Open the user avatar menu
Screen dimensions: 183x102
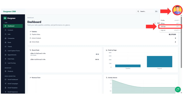177,10
